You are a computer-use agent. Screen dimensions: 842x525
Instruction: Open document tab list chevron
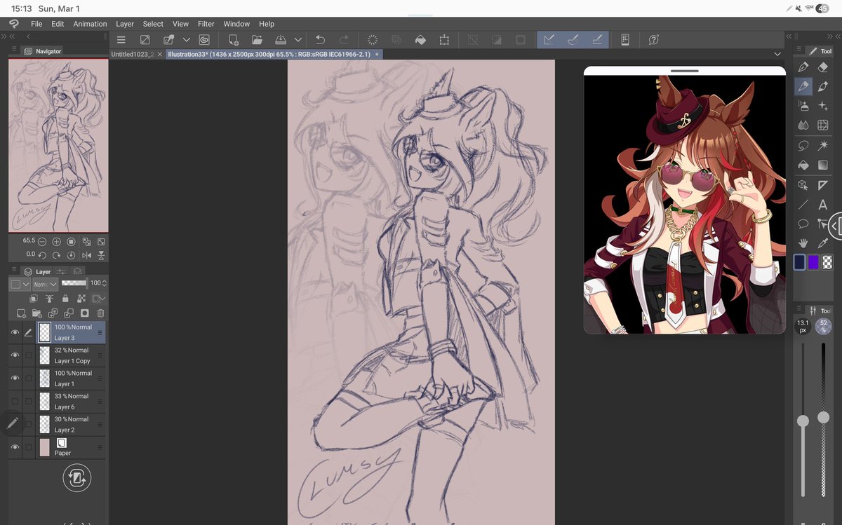pos(777,54)
